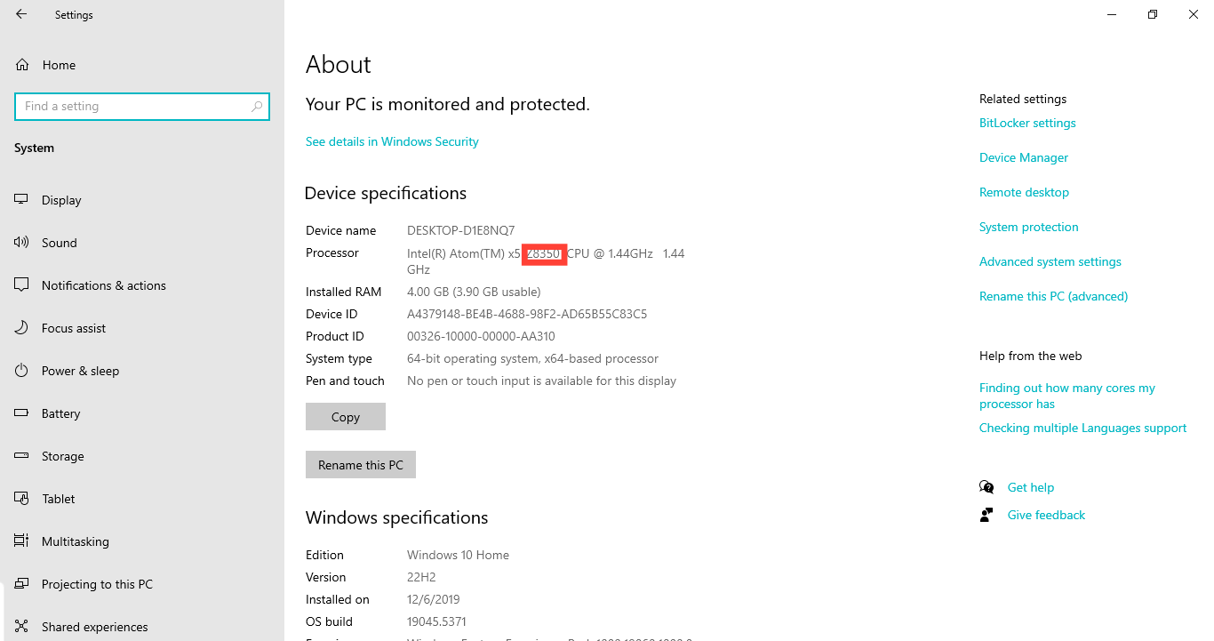Image resolution: width=1214 pixels, height=641 pixels.
Task: Click the Find a setting search box
Action: (142, 106)
